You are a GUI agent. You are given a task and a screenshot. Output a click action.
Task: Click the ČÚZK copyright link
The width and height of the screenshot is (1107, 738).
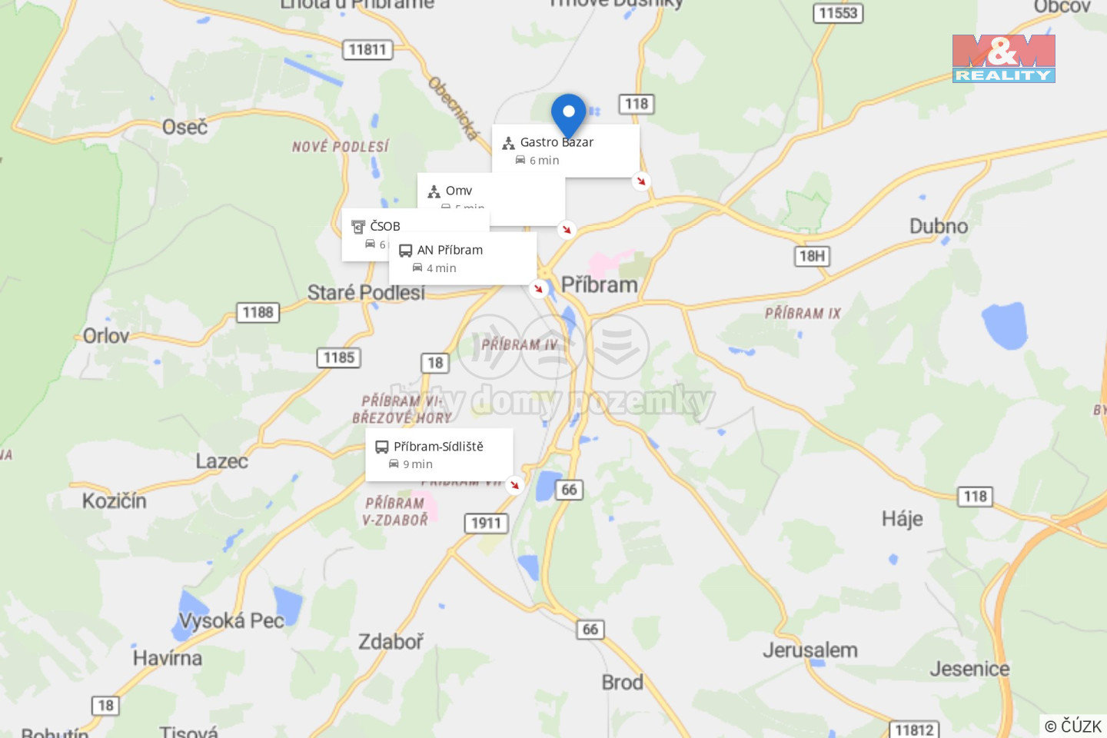coord(1073,726)
